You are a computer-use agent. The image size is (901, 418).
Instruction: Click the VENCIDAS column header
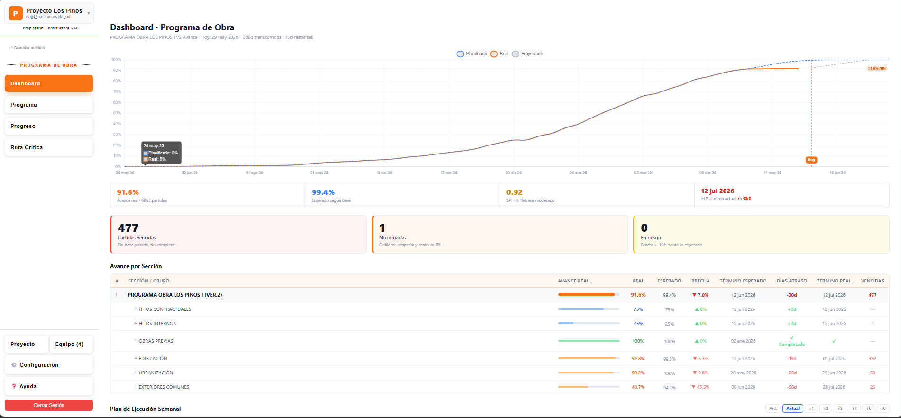click(873, 281)
